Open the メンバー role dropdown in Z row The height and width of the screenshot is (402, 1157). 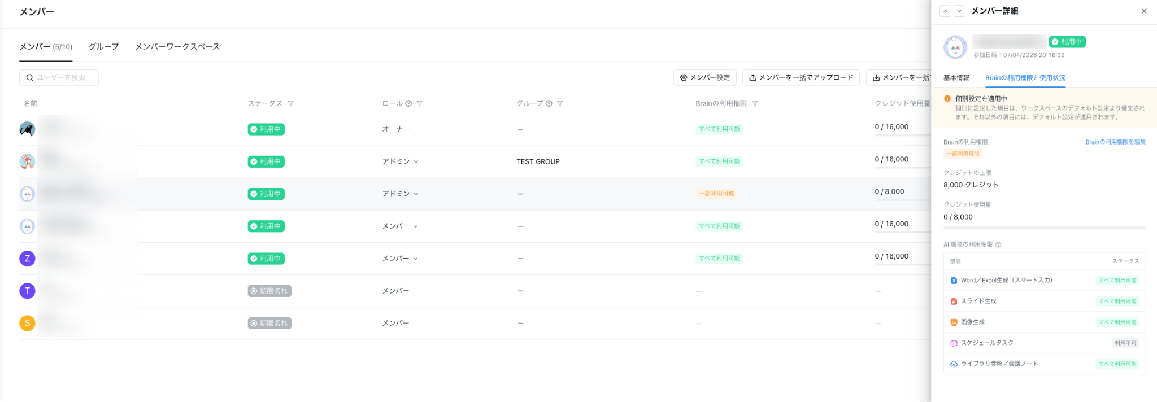(400, 259)
